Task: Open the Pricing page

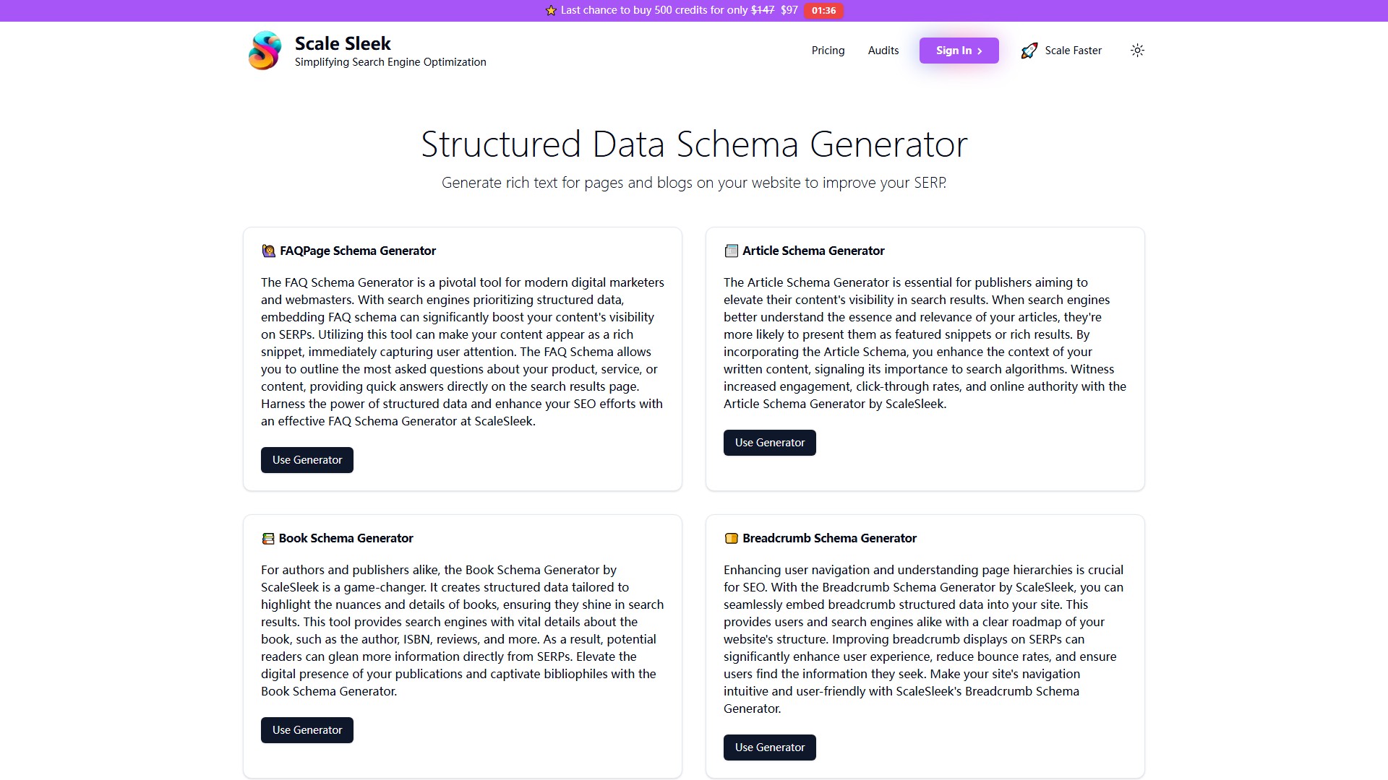Action: 828,50
